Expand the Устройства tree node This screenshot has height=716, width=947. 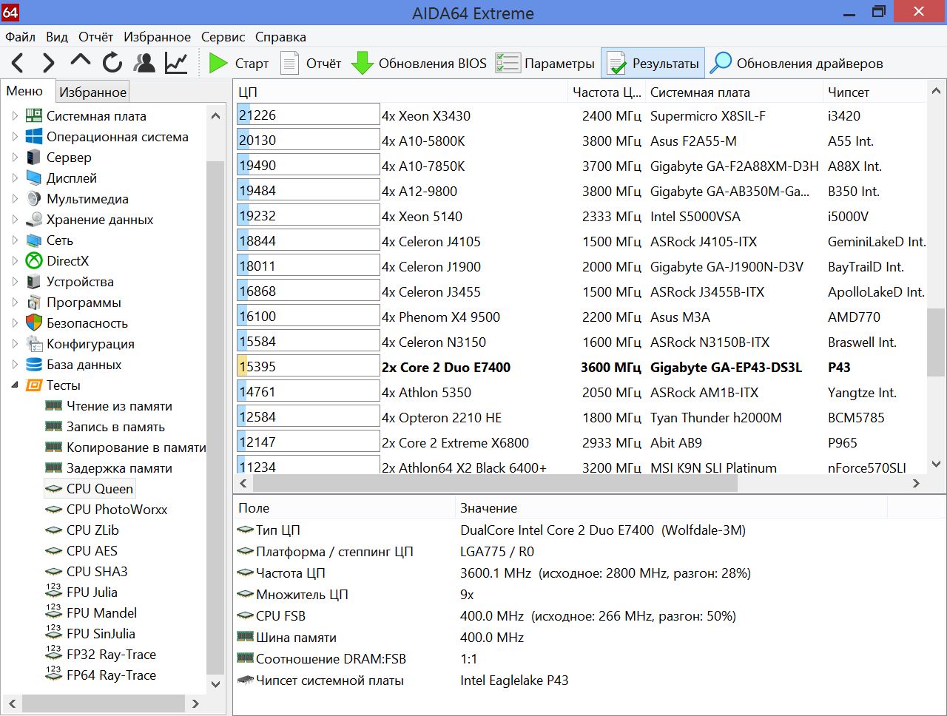click(15, 282)
